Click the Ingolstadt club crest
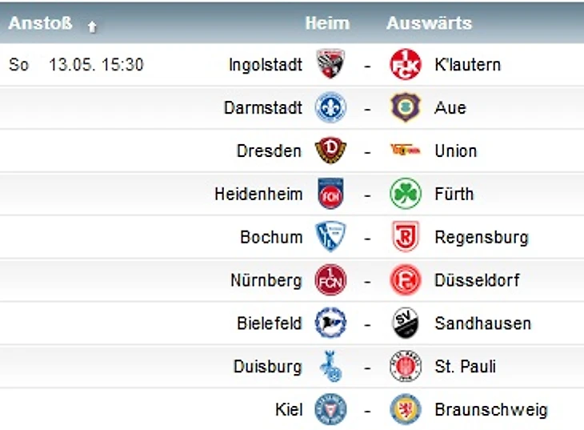Image resolution: width=584 pixels, height=430 pixels. pyautogui.click(x=330, y=64)
